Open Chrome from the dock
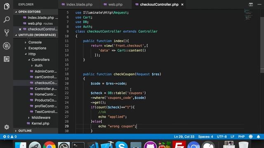The height and width of the screenshot is (148, 264). tap(49, 145)
